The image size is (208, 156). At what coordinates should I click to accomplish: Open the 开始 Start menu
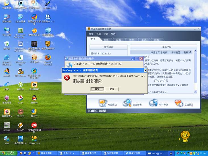[9, 153]
